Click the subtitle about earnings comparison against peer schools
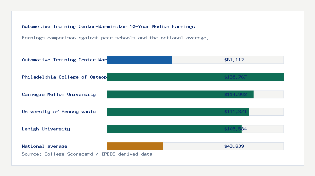Image resolution: width=315 pixels, height=176 pixels. (x=115, y=38)
